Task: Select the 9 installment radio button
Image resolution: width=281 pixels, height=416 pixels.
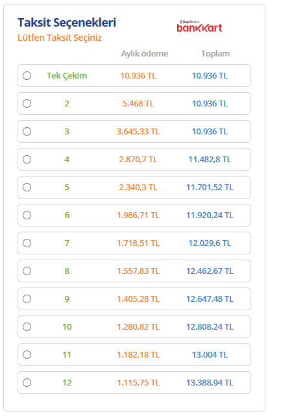Action: (x=27, y=299)
